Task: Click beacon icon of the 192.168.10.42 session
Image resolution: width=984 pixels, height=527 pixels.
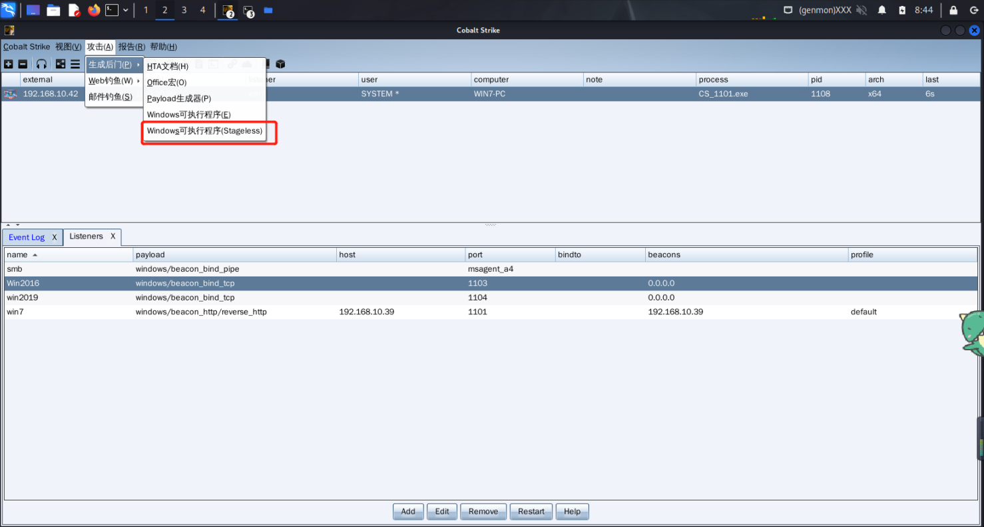Action: [x=10, y=94]
